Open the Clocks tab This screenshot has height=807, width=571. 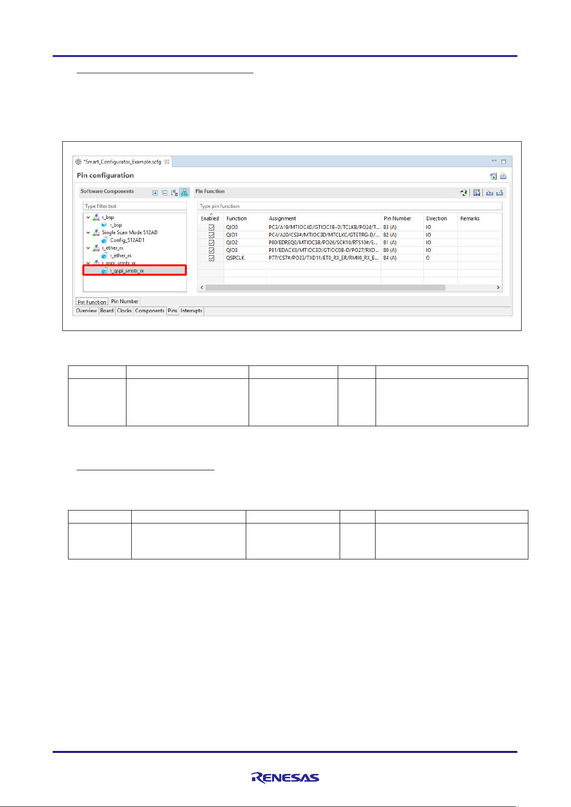(x=124, y=311)
